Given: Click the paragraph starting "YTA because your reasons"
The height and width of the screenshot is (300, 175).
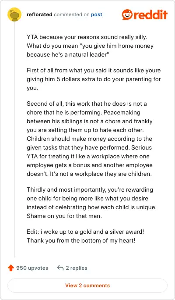Looking at the screenshot, I should (x=90, y=46).
